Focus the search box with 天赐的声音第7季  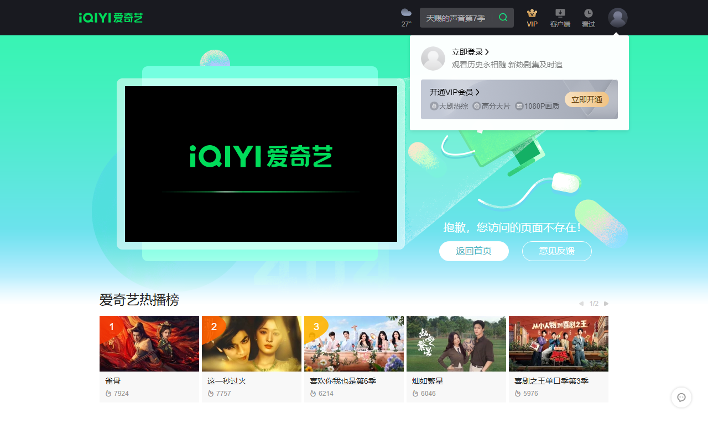click(x=456, y=18)
